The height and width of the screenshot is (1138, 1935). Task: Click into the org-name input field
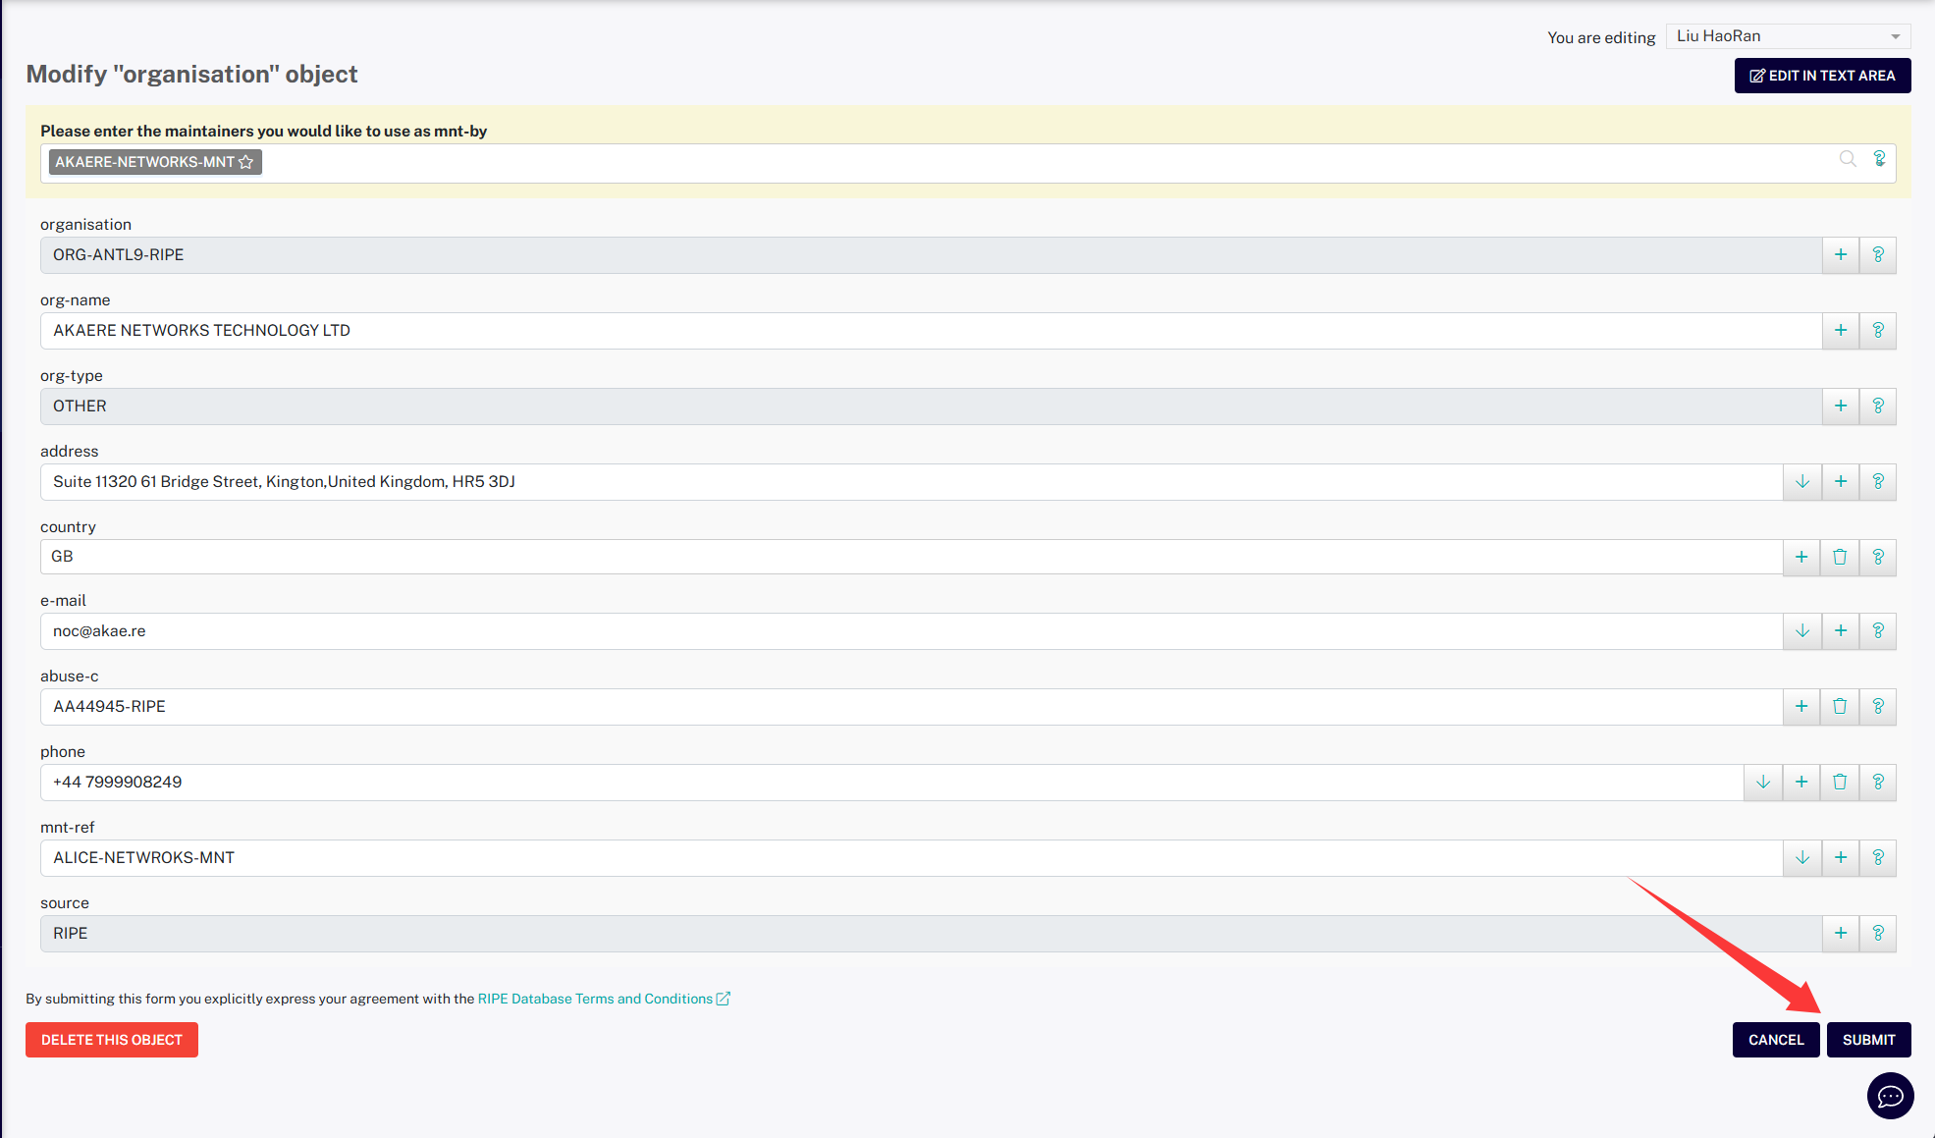pos(923,331)
